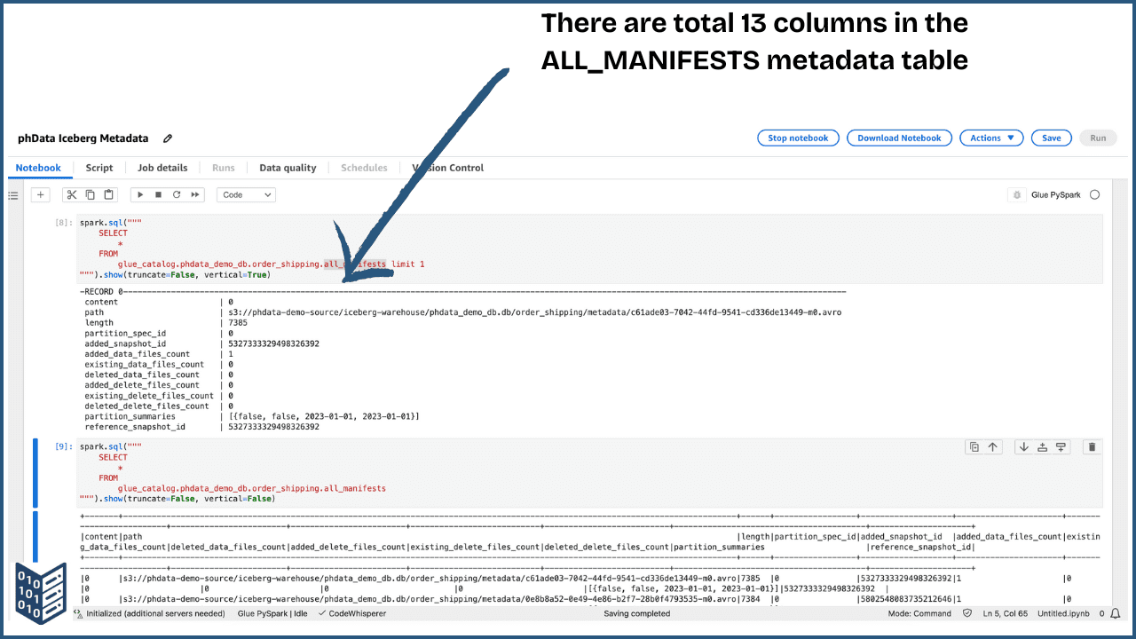This screenshot has width=1136, height=639.
Task: Restart the kernel with circular arrow icon
Action: pyautogui.click(x=177, y=194)
